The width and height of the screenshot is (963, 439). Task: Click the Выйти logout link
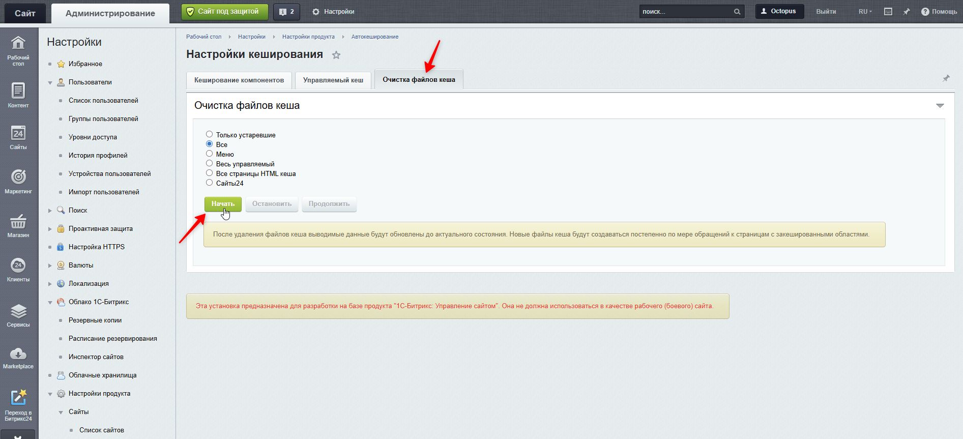pyautogui.click(x=826, y=11)
